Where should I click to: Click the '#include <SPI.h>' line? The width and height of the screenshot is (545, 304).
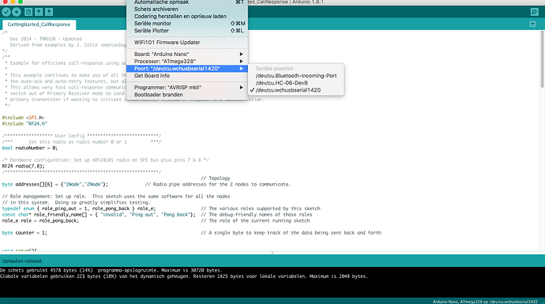23,118
